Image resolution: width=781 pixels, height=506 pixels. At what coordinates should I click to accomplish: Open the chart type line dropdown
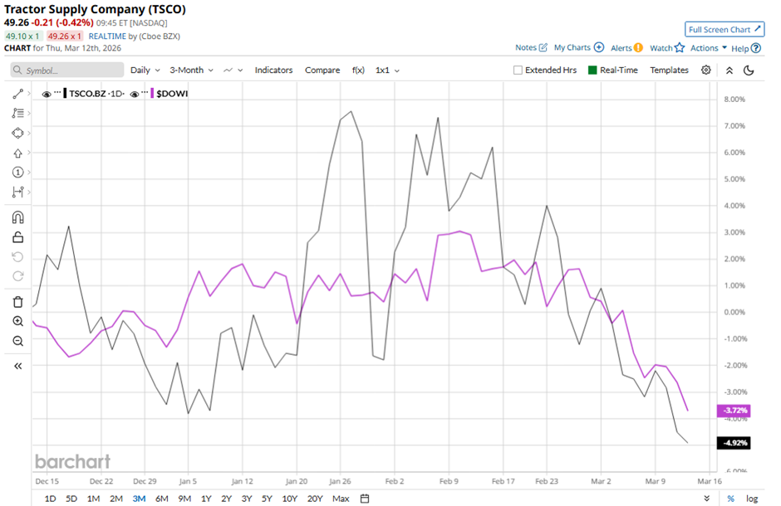233,70
